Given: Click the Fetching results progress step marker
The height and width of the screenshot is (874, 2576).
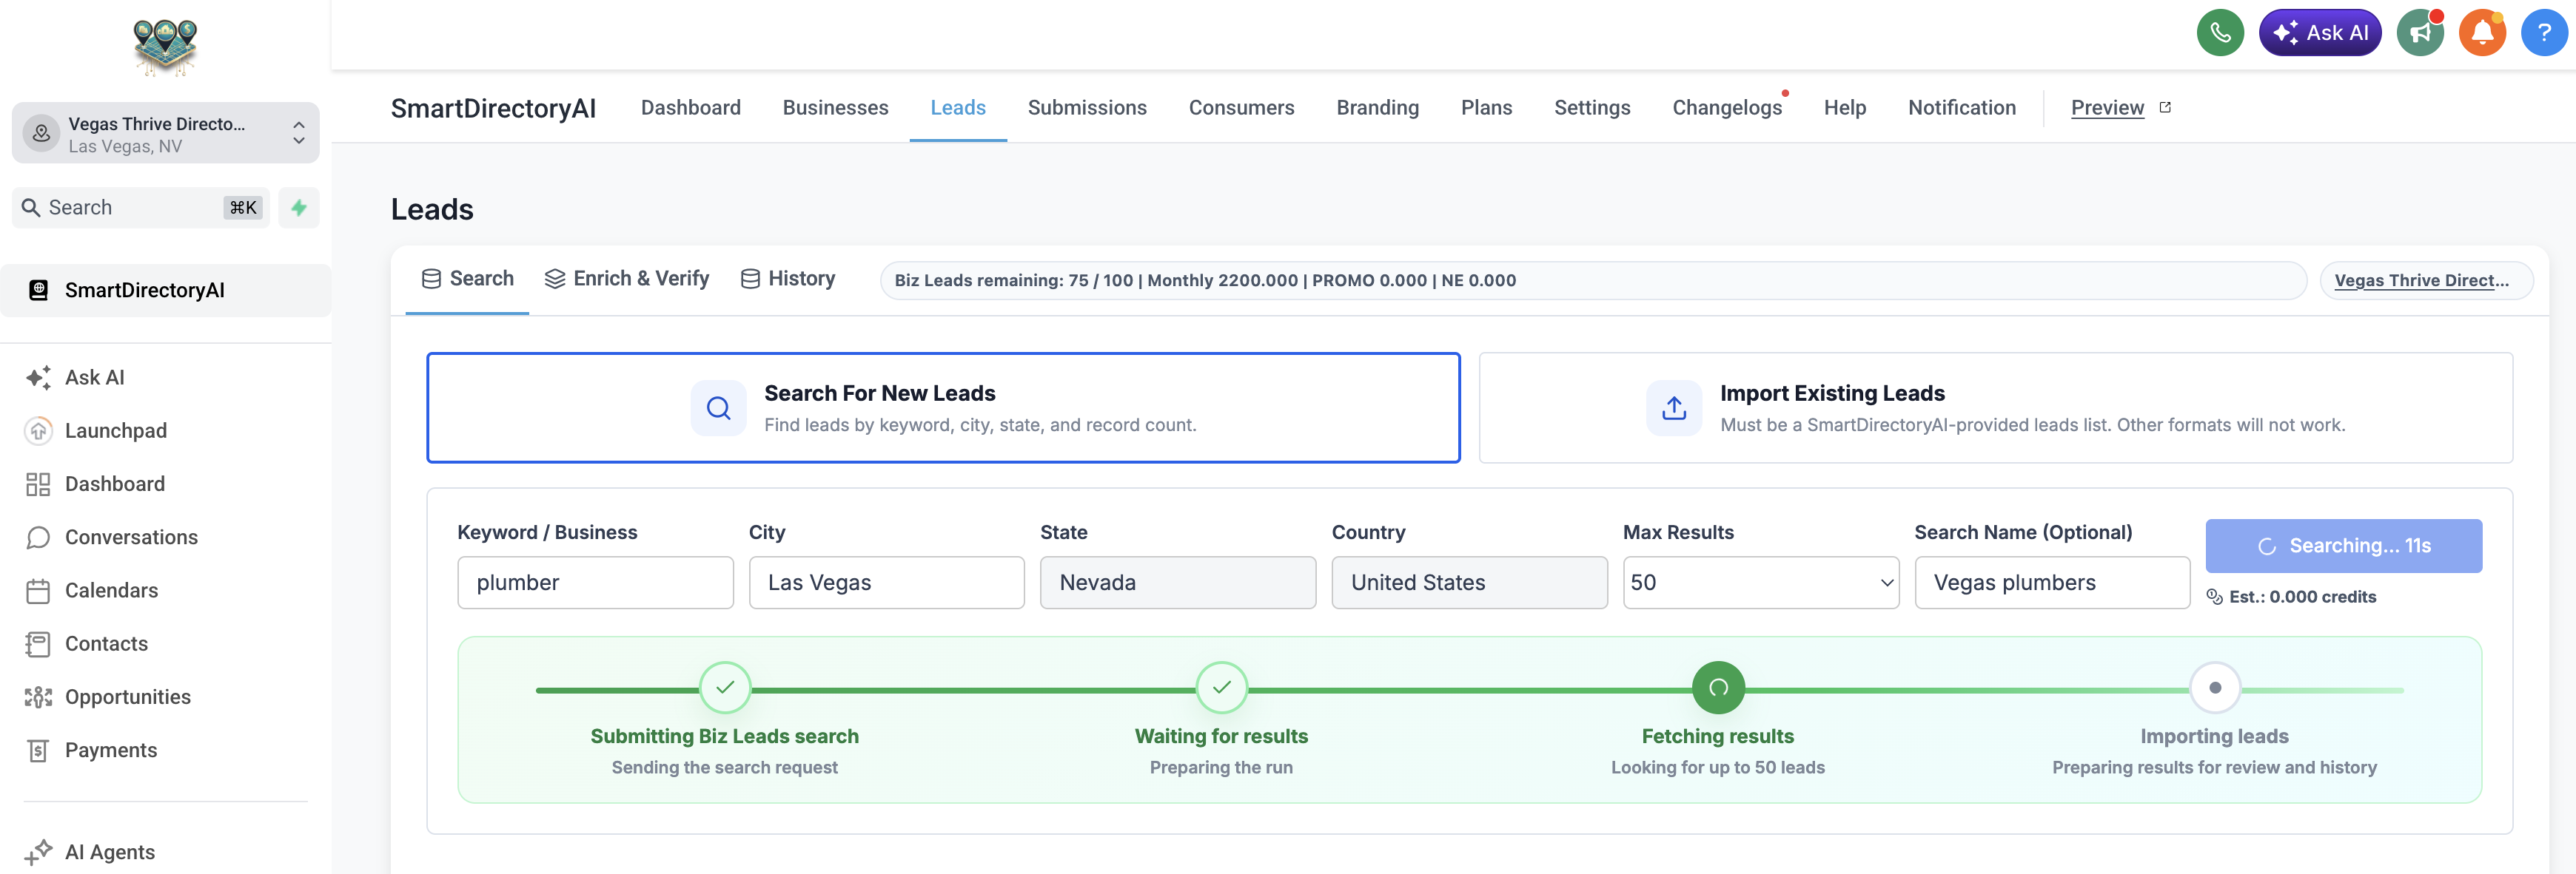Looking at the screenshot, I should point(1717,687).
